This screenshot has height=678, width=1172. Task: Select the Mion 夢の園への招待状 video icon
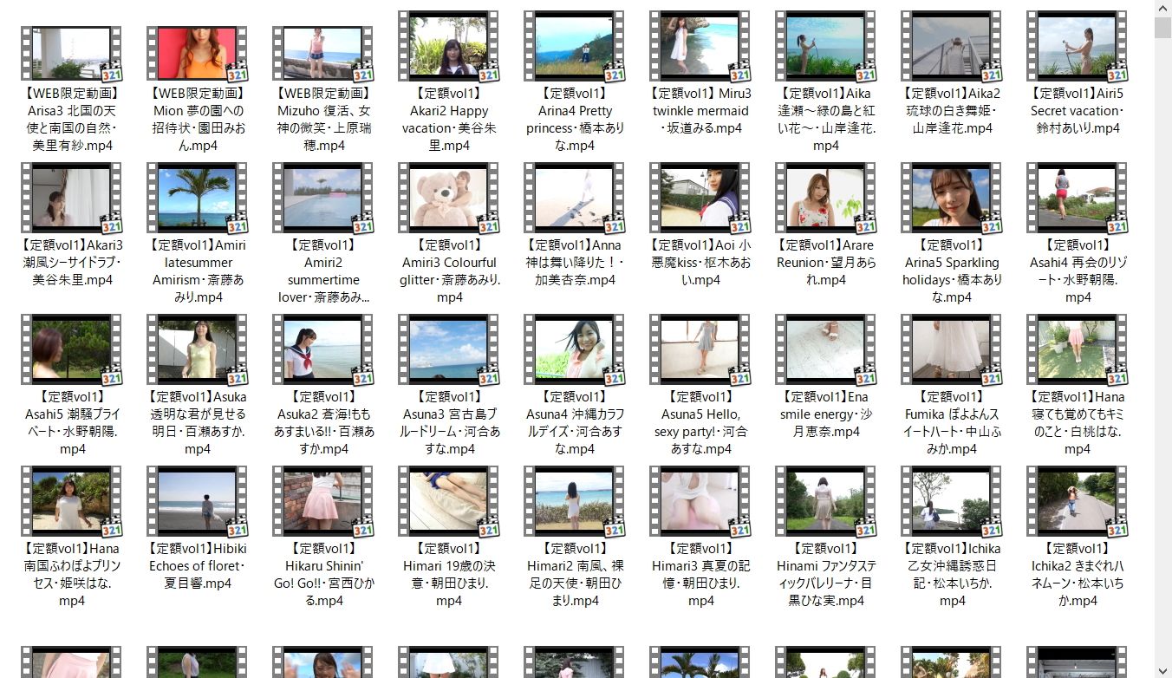[197, 54]
